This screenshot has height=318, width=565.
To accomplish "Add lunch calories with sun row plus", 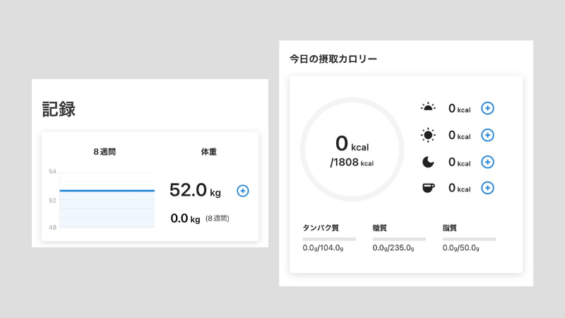I will [487, 135].
